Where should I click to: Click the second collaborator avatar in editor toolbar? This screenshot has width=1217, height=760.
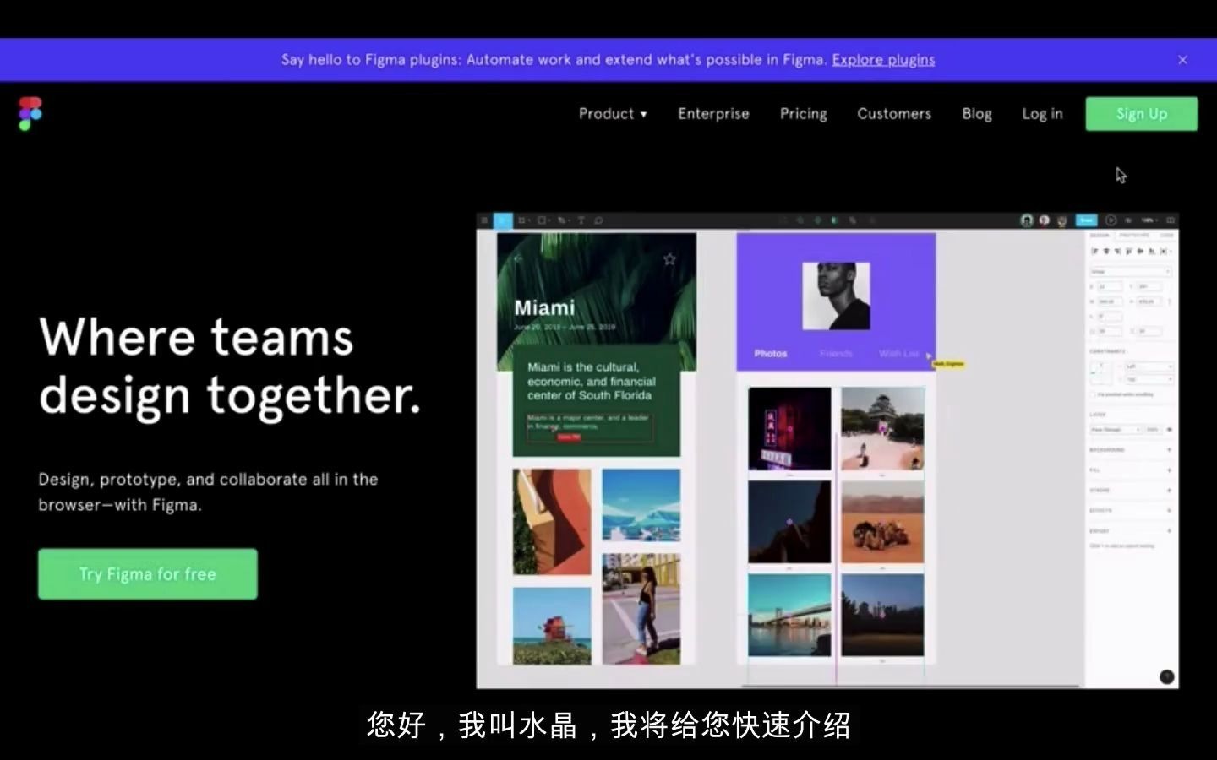(x=1044, y=220)
